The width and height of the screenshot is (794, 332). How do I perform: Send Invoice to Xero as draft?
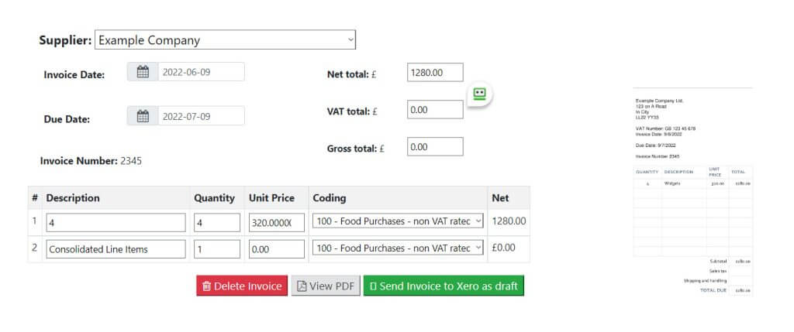(444, 286)
